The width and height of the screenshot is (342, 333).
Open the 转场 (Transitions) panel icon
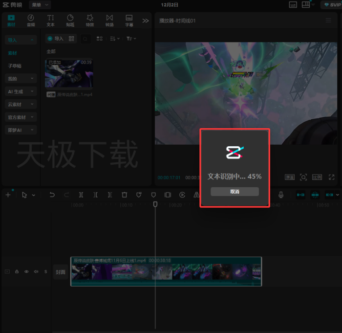pos(109,20)
